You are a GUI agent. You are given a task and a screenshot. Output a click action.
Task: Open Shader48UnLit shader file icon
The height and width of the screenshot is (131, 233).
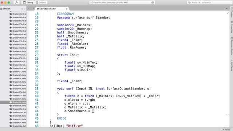point(11,61)
